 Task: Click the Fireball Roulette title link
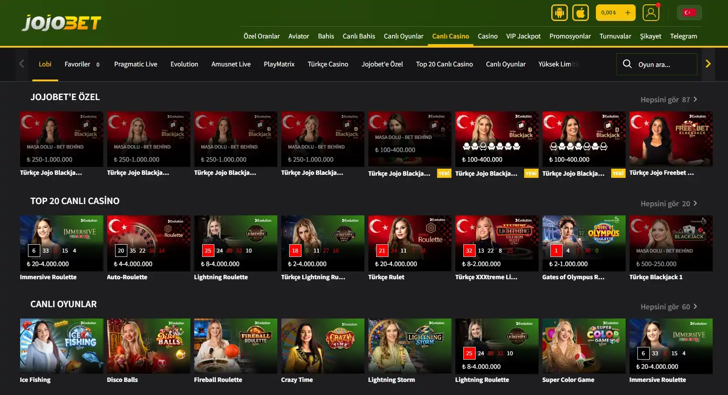tap(218, 380)
